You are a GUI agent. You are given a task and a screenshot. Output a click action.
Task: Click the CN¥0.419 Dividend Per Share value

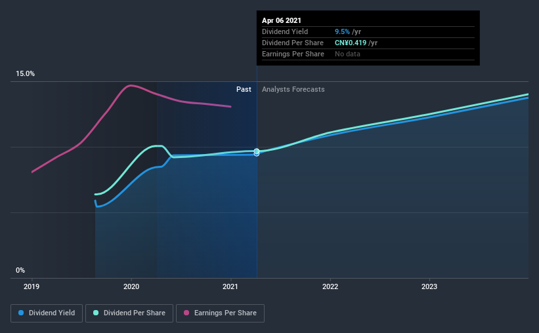click(351, 43)
